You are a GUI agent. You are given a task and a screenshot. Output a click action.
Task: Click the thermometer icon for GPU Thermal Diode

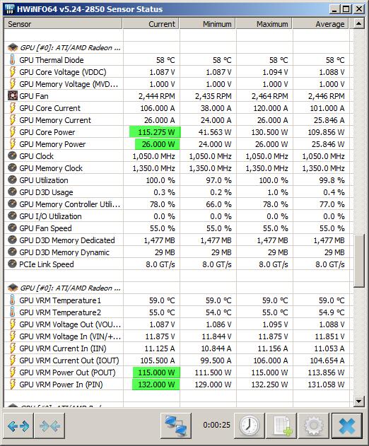pos(12,60)
